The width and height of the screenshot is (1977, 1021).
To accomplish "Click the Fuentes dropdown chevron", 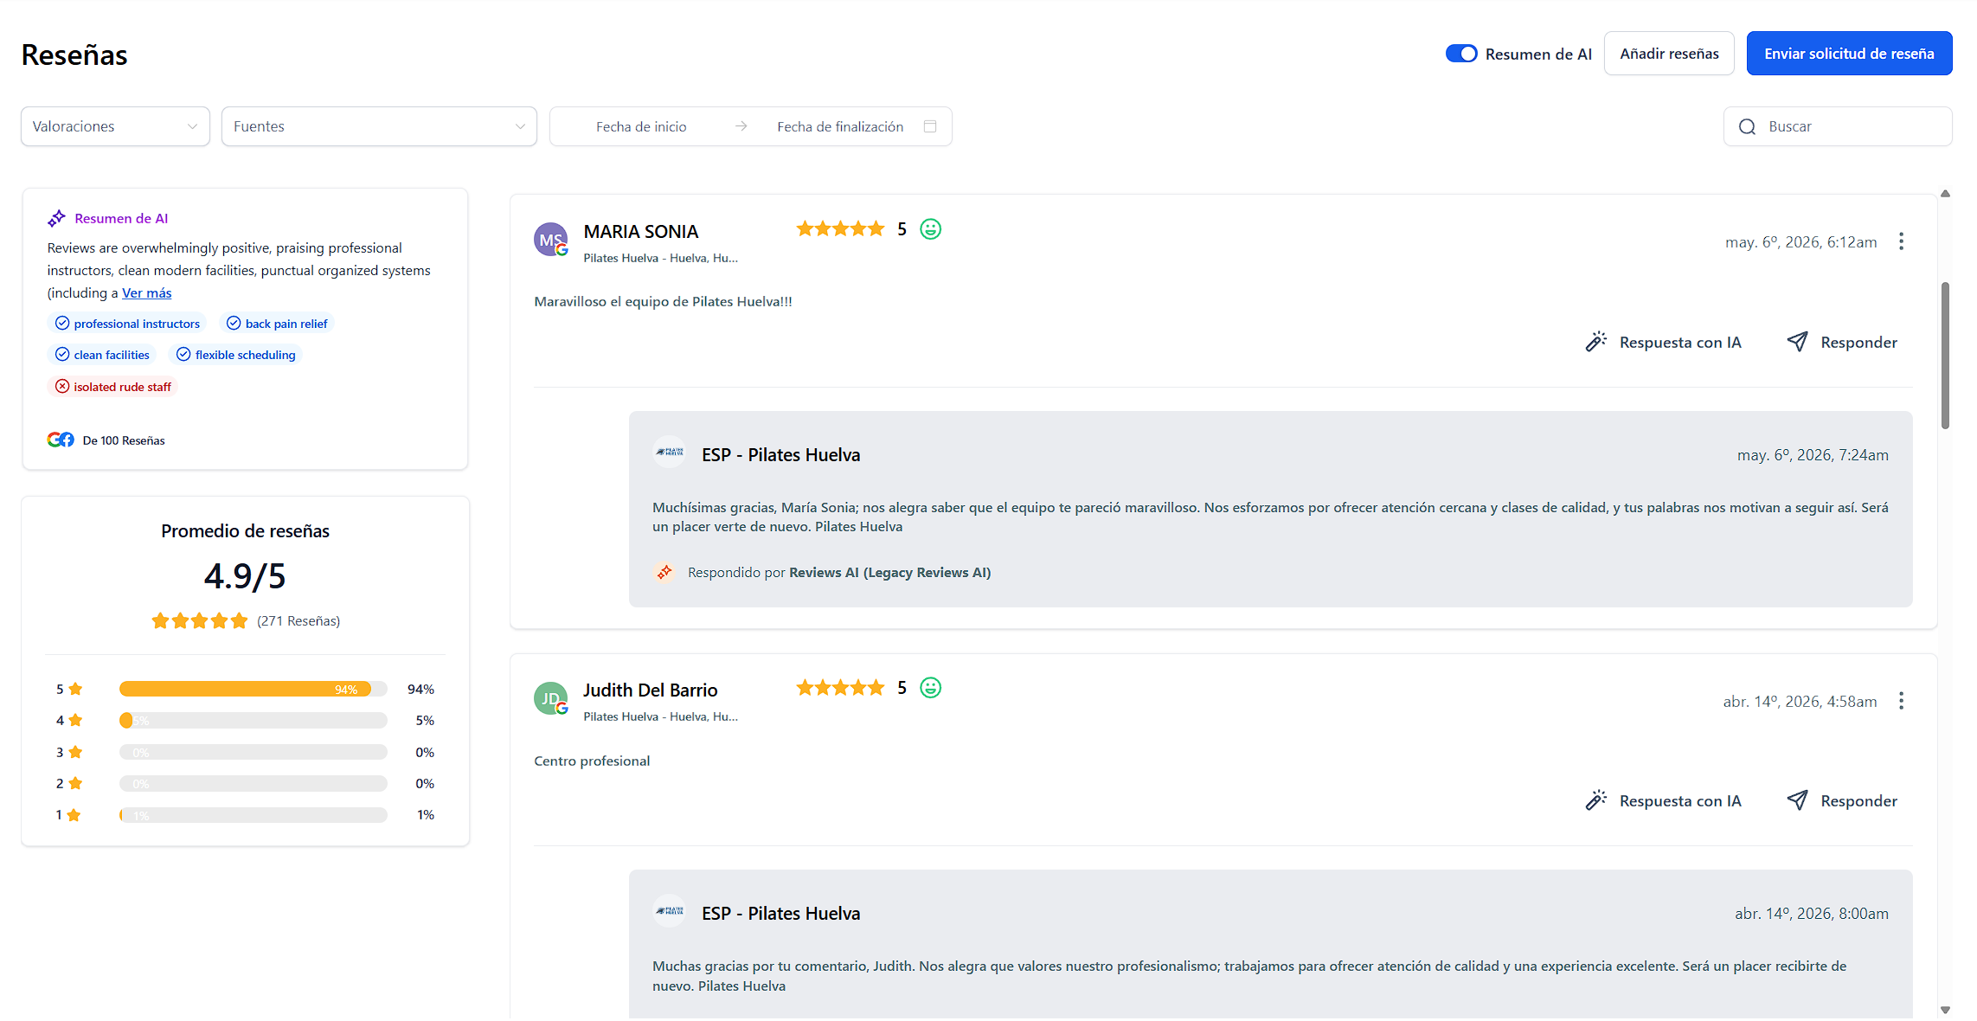I will [520, 126].
